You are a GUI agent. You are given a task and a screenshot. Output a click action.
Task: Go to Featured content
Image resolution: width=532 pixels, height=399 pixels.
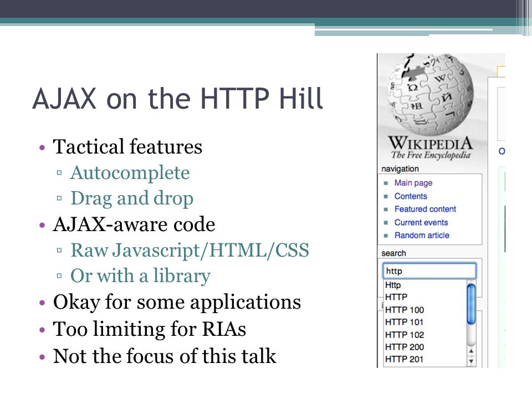click(425, 209)
